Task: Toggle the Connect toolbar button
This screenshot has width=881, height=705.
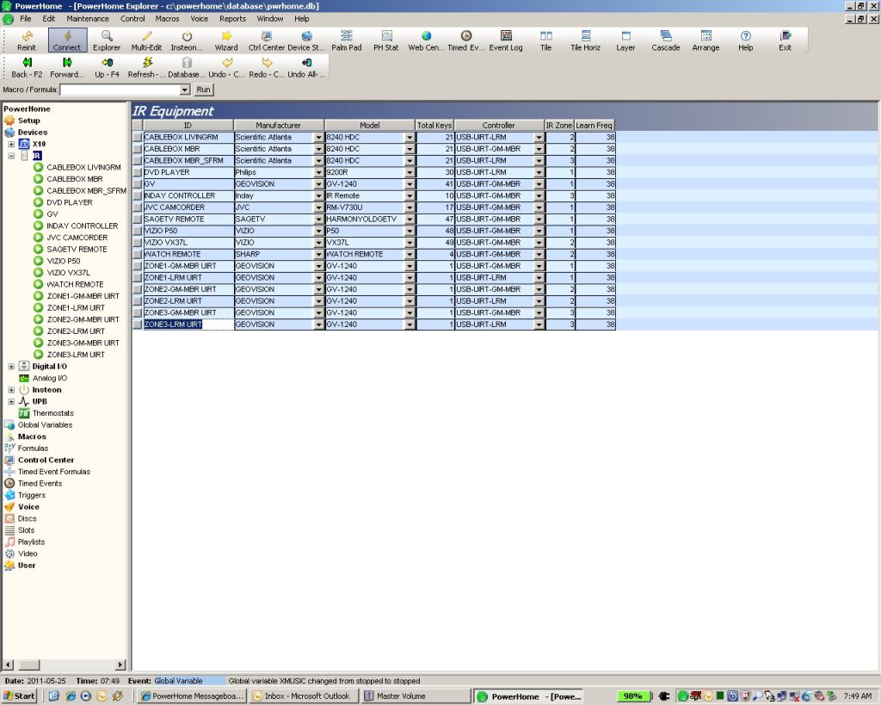Action: coord(67,40)
